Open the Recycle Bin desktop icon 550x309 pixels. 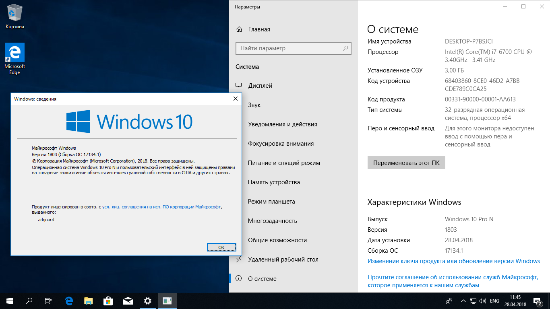[15, 16]
